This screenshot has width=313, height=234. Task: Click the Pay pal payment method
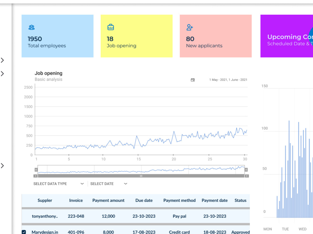click(179, 216)
